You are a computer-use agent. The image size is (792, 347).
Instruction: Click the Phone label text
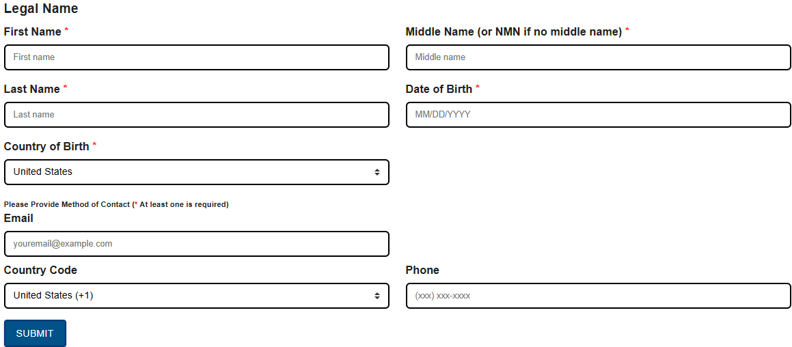(422, 270)
